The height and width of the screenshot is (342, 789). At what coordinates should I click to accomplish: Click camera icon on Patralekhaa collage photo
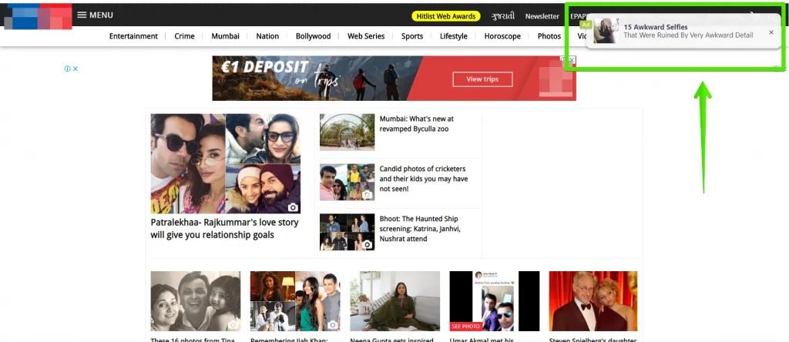(293, 207)
